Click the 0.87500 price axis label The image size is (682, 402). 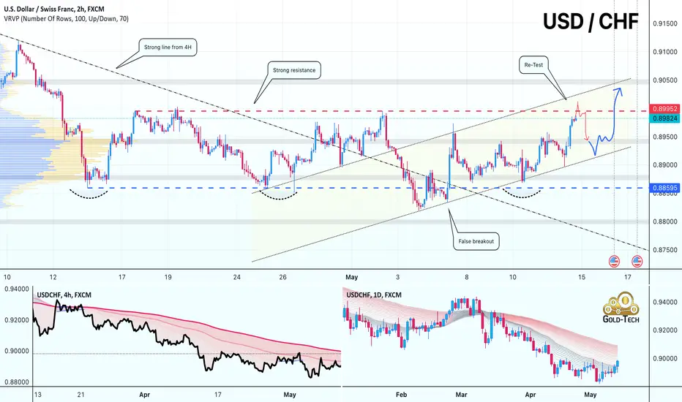point(665,250)
